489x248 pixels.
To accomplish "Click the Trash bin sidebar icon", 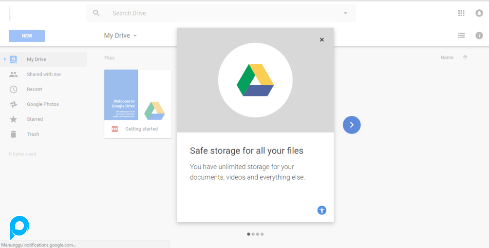I will coord(14,134).
